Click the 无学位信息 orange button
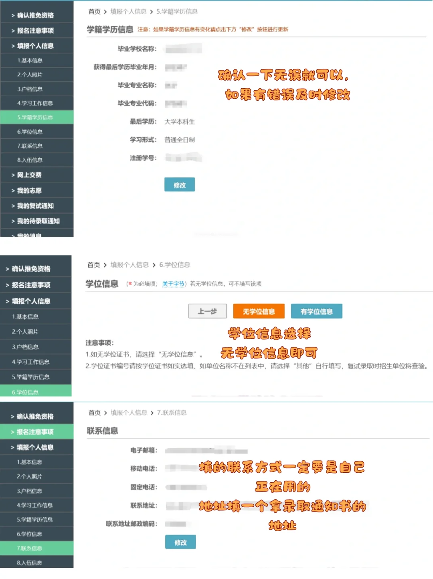Image resolution: width=433 pixels, height=579 pixels. click(x=258, y=311)
